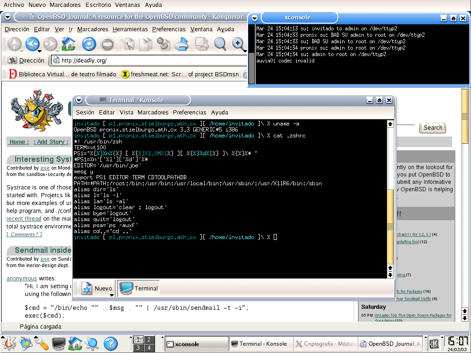Viewport: 471px width, 353px height.
Task: Go up one level in Konqueror
Action: click(14, 44)
